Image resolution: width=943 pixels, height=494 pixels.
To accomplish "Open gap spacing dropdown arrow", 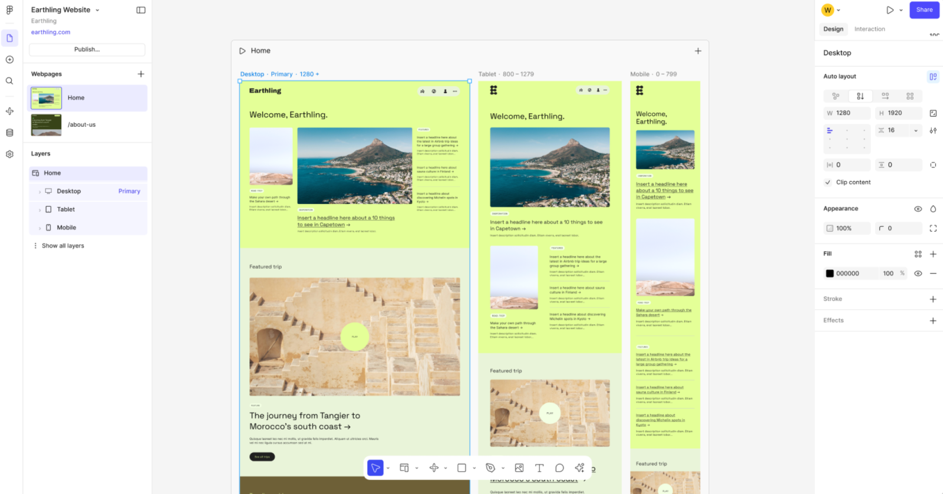I will [x=915, y=131].
